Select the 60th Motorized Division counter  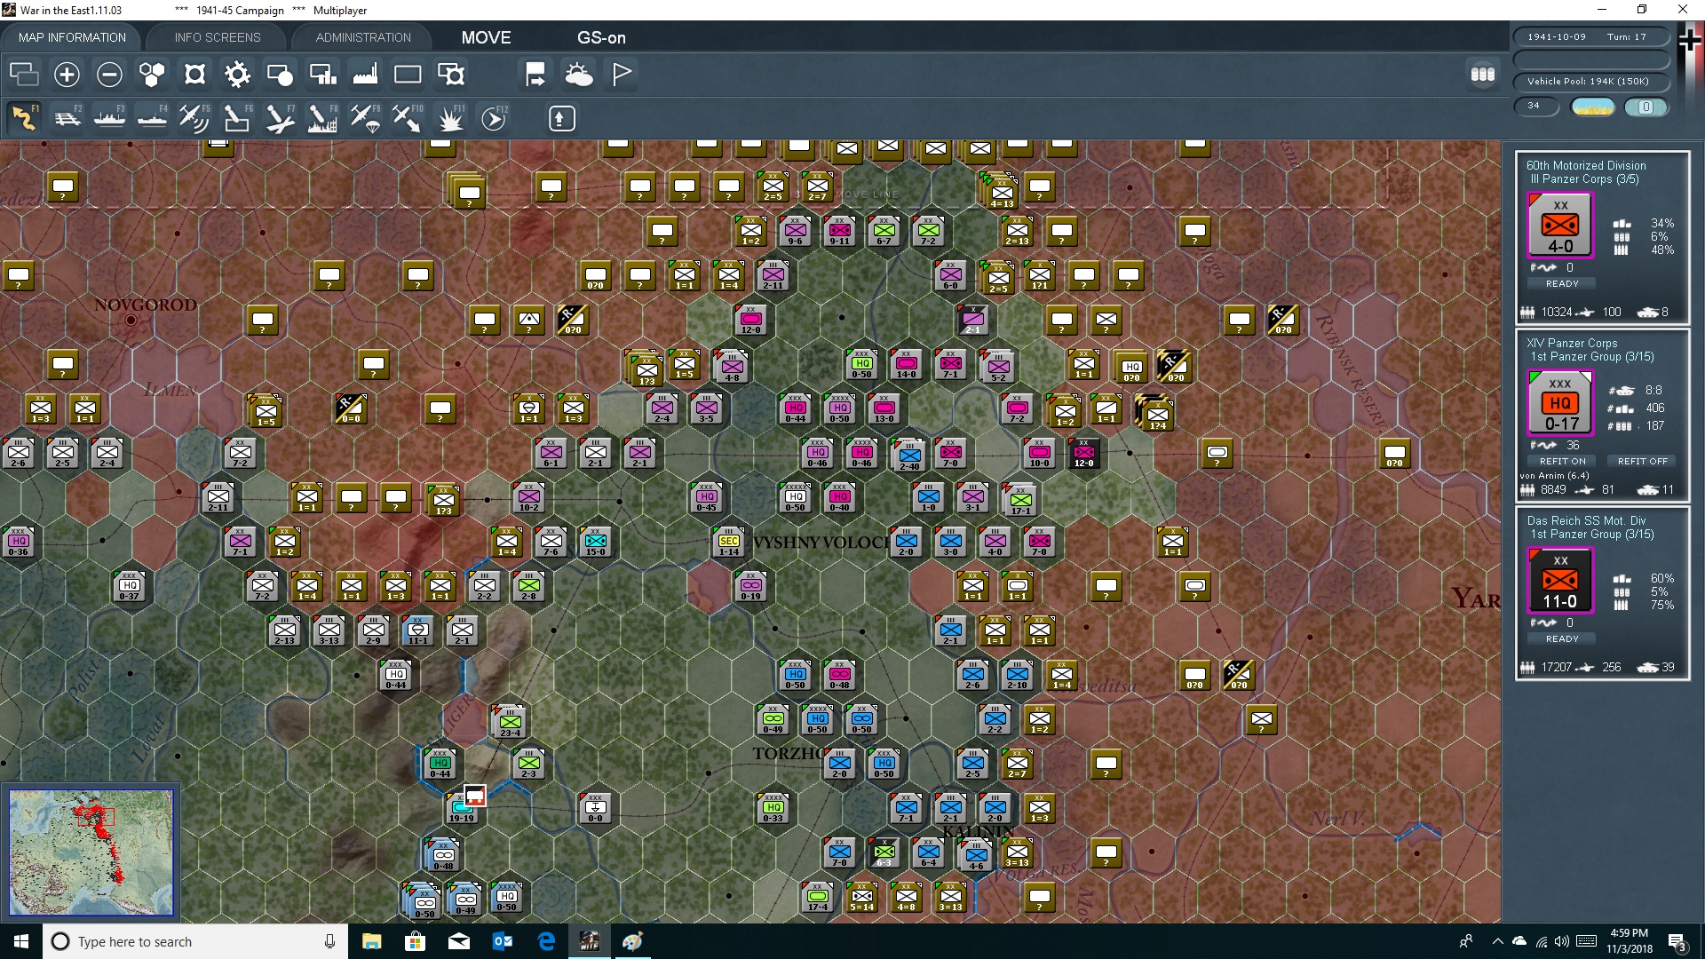[x=1560, y=226]
